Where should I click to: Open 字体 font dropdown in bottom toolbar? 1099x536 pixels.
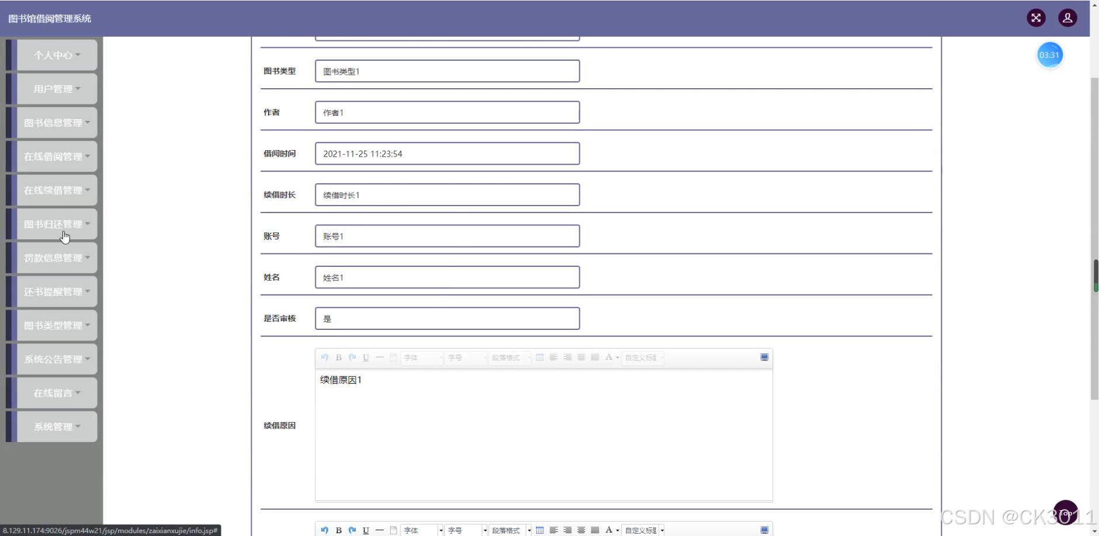[422, 530]
